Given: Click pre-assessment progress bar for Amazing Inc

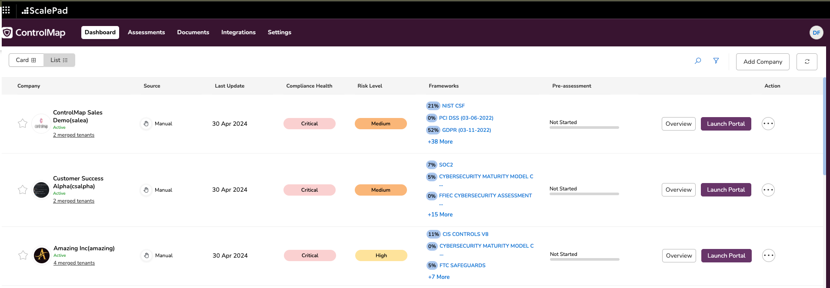Looking at the screenshot, I should tap(584, 259).
